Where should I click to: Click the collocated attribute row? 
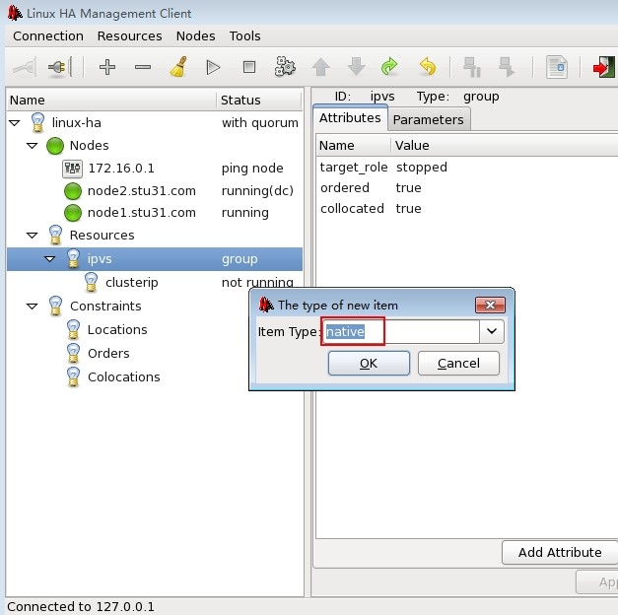tap(466, 208)
